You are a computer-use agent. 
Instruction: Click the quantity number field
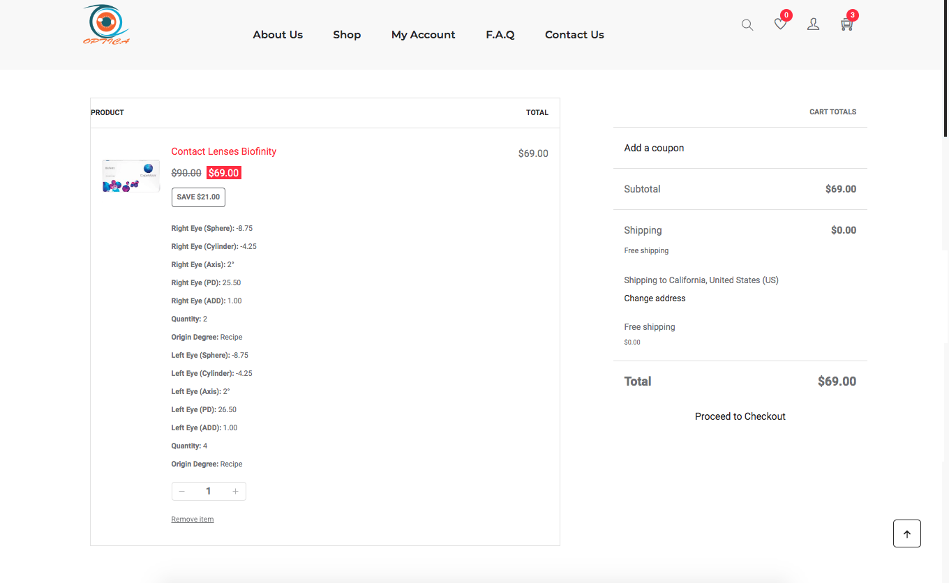[208, 492]
